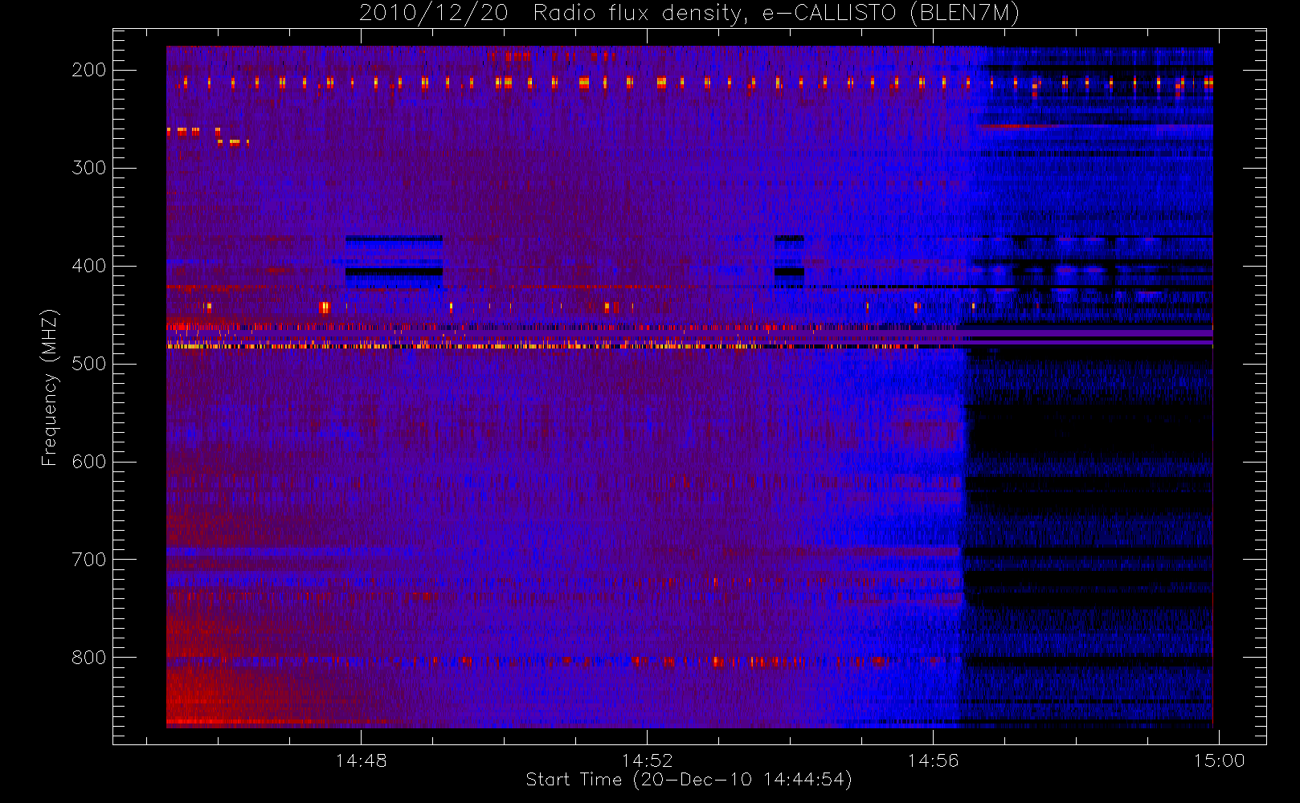The width and height of the screenshot is (1300, 803).
Task: Click the 400 frequency tick label
Action: (x=89, y=266)
